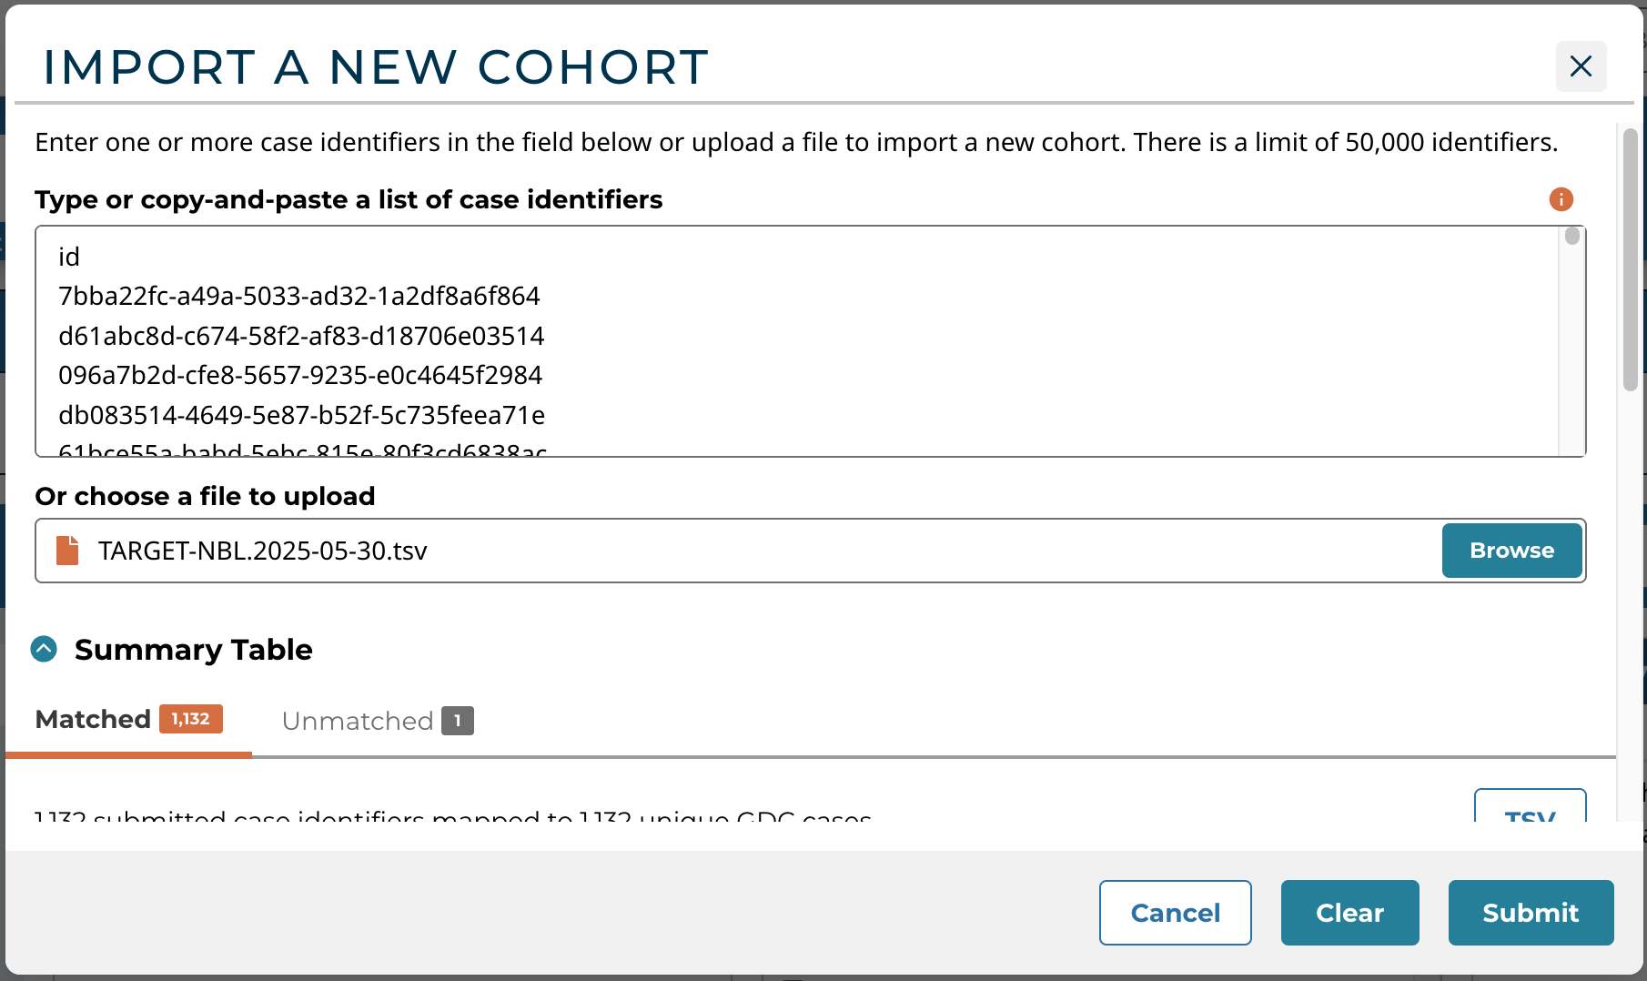
Task: Select the Matched tab
Action: (93, 720)
